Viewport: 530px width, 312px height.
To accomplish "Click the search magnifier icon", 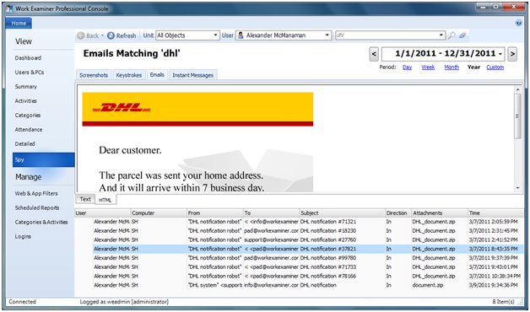I will 452,35.
